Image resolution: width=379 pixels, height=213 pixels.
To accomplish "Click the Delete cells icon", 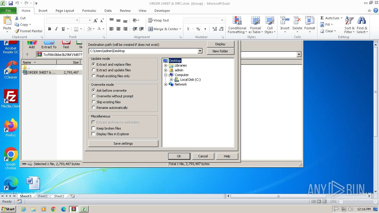I will point(297,21).
